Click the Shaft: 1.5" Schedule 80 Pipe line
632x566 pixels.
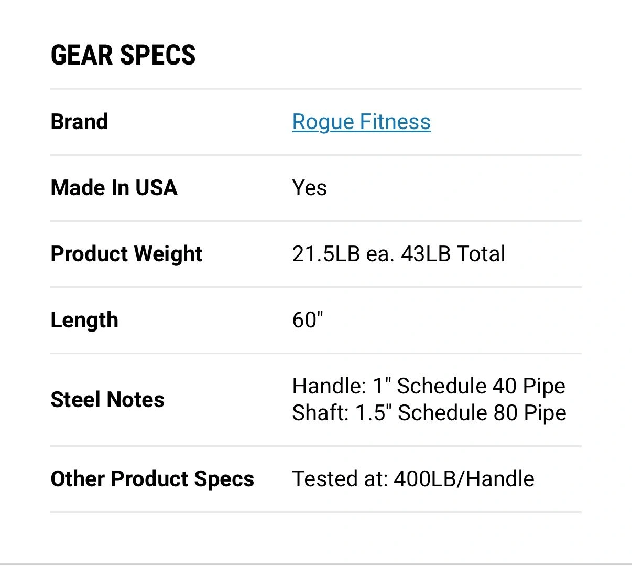(429, 413)
